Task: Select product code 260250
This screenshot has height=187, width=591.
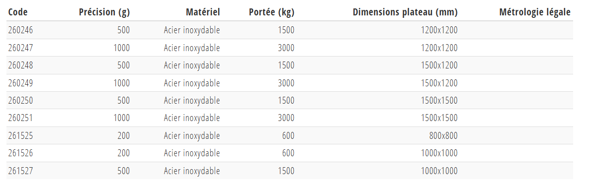Action: point(20,101)
